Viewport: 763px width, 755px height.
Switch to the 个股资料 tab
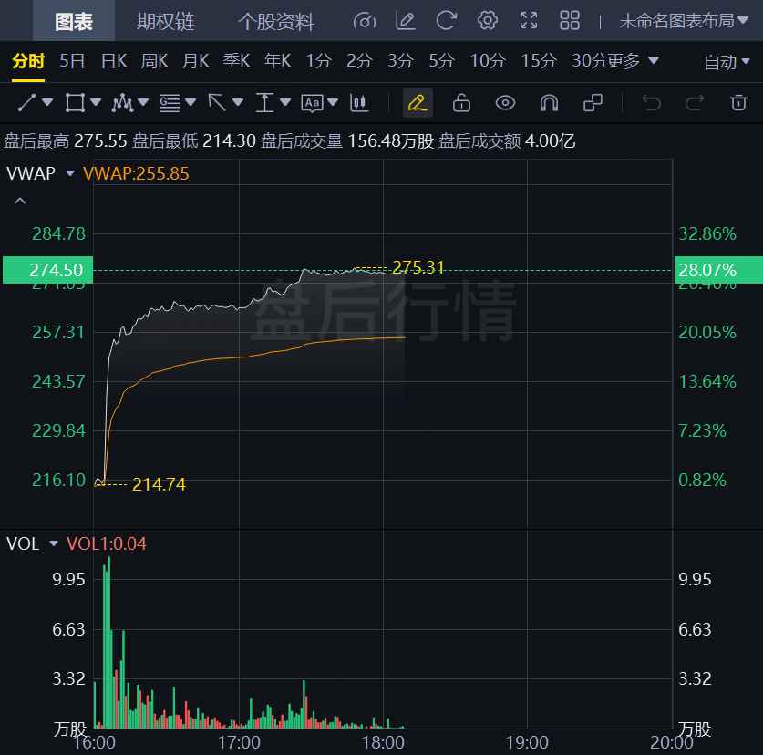pos(276,21)
